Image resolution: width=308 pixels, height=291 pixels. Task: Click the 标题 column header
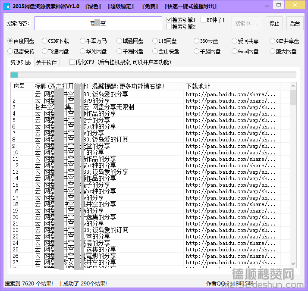point(108,86)
